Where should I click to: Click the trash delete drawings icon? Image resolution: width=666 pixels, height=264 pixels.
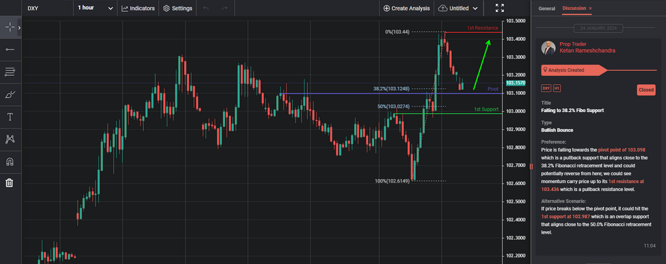click(x=10, y=183)
